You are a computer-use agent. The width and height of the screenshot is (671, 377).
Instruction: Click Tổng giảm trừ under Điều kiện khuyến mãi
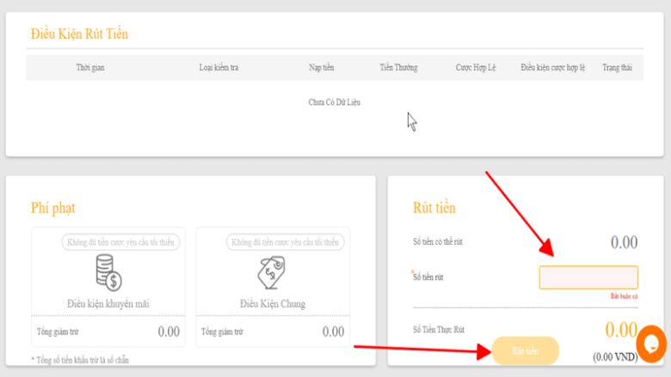58,331
